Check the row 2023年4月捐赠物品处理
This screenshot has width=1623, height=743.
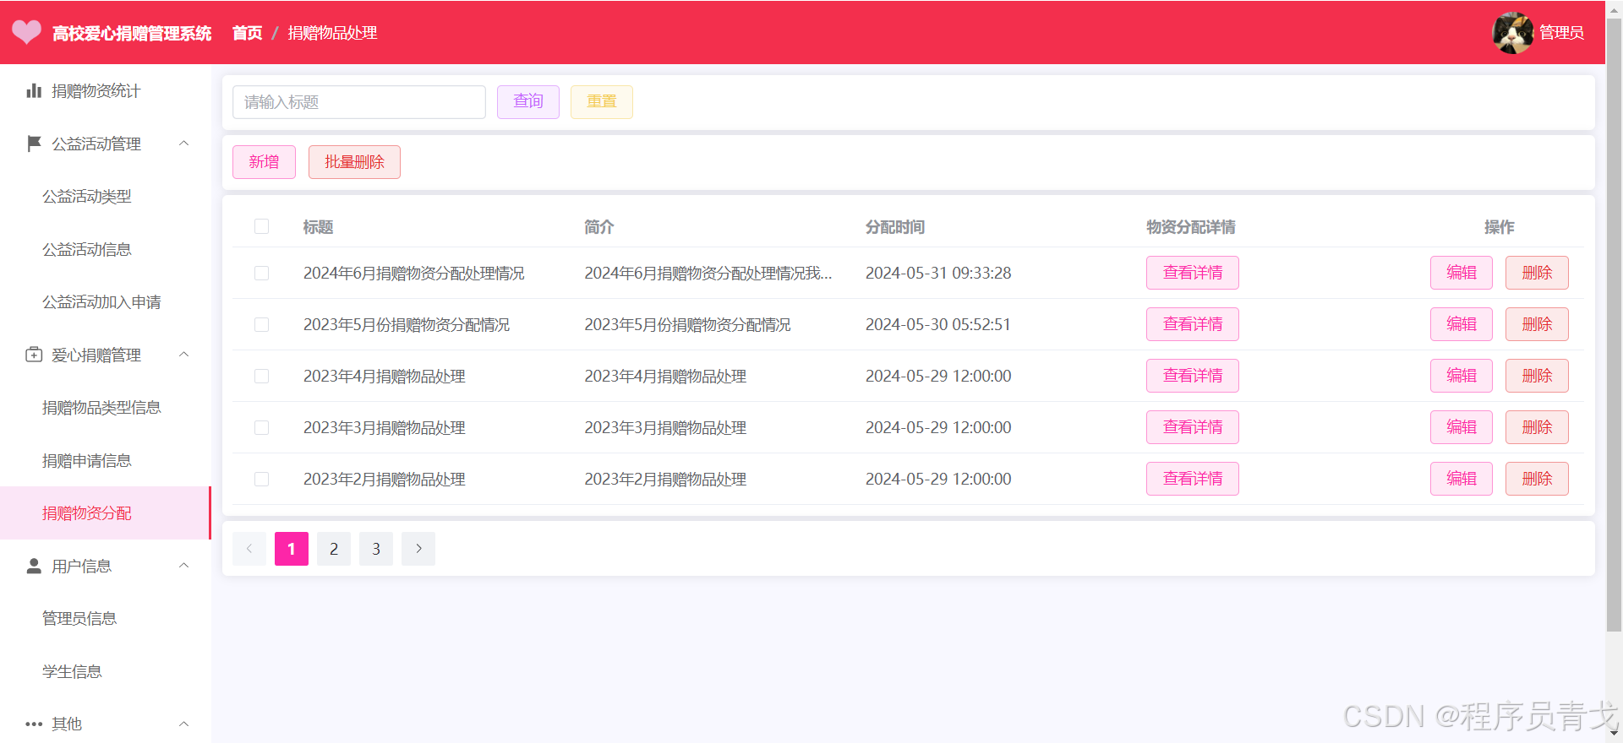pos(262,376)
